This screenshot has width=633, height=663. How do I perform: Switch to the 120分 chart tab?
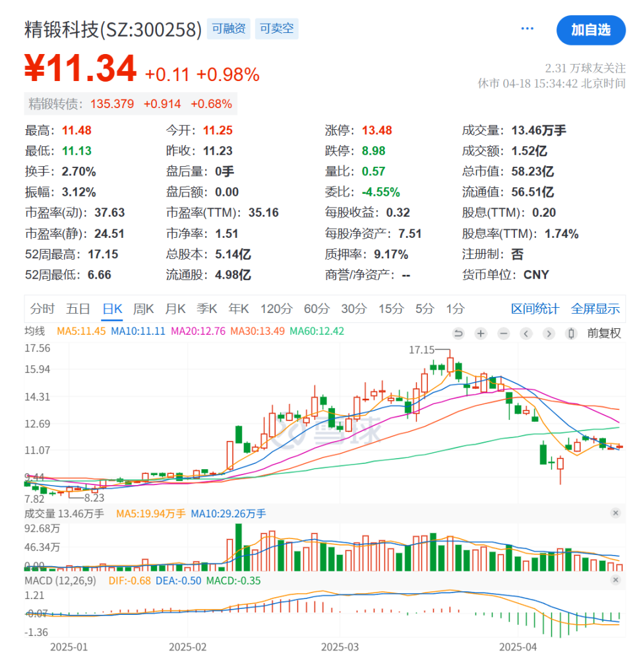point(276,308)
